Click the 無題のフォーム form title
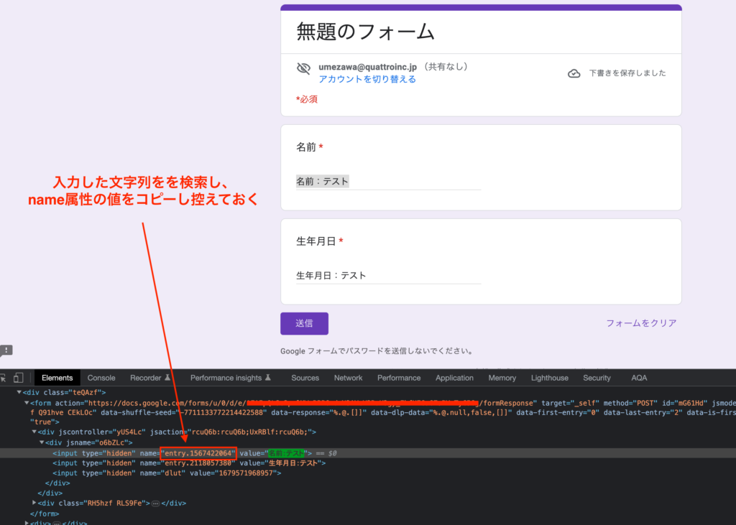 pos(366,32)
